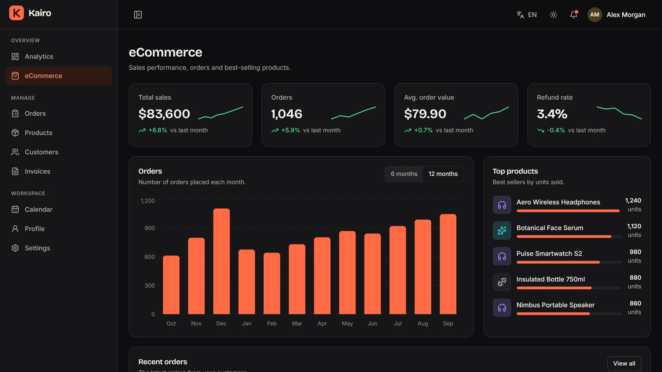
Task: Go to Orders in Manage section
Action: pos(59,113)
